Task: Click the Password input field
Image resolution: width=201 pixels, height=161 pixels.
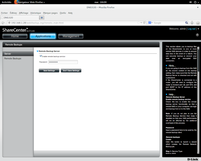Action: [x=63, y=62]
